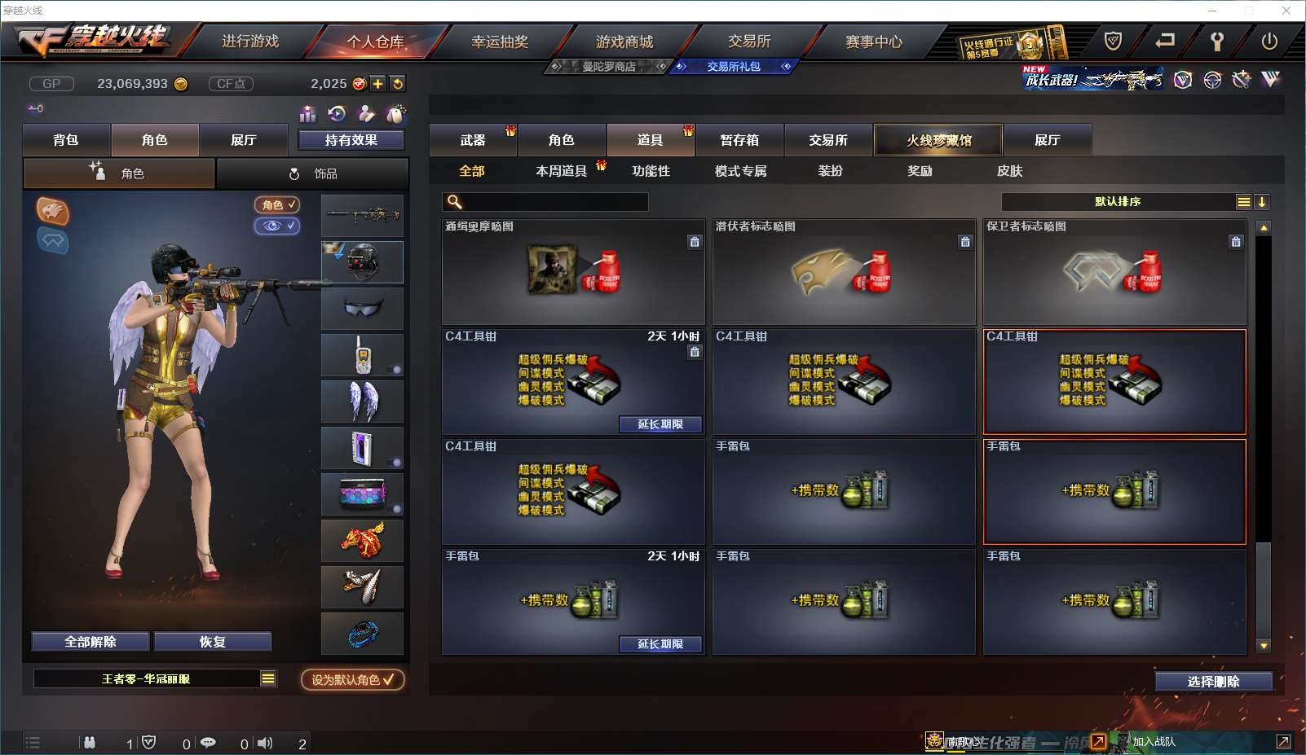Open settings wrench icon in top bar
Image resolution: width=1306 pixels, height=755 pixels.
pyautogui.click(x=1217, y=41)
